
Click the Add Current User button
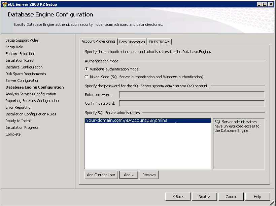[x=101, y=175]
